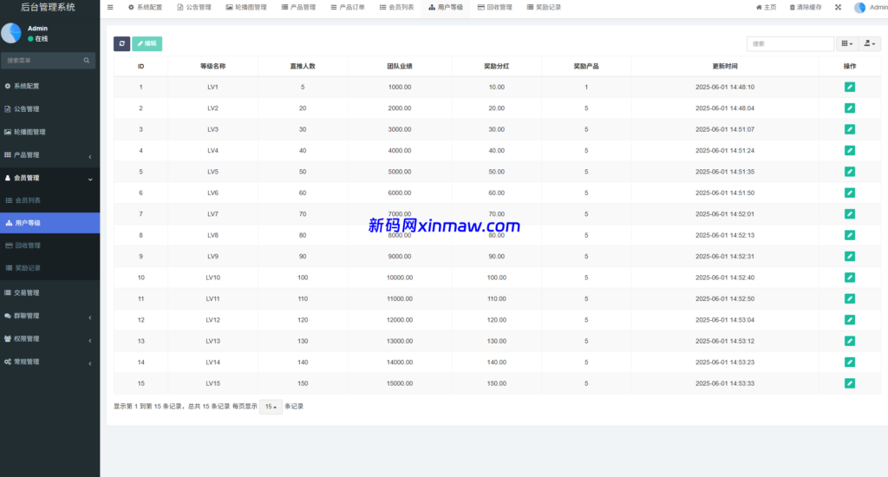Viewport: 888px width, 477px height.
Task: Switch to the 公告管理 top tab
Action: coord(194,7)
